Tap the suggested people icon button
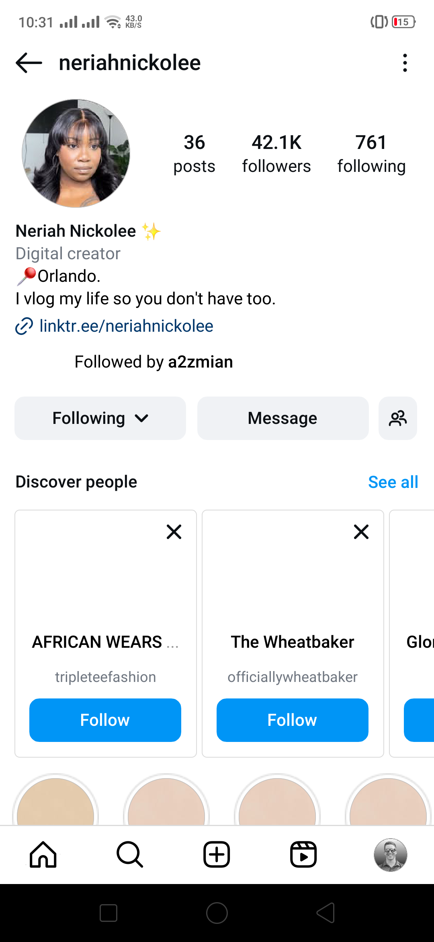This screenshot has width=434, height=942. tap(398, 418)
